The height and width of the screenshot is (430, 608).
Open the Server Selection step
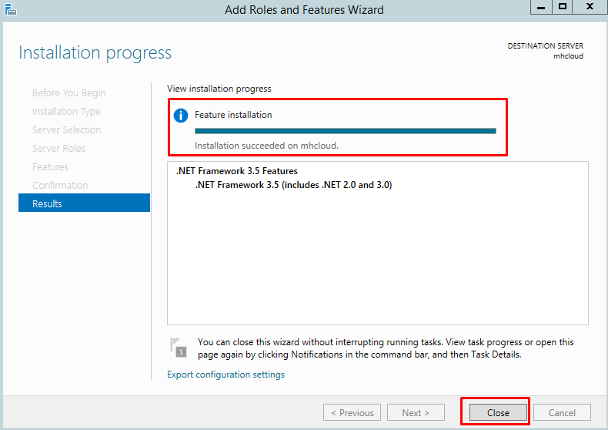(67, 129)
